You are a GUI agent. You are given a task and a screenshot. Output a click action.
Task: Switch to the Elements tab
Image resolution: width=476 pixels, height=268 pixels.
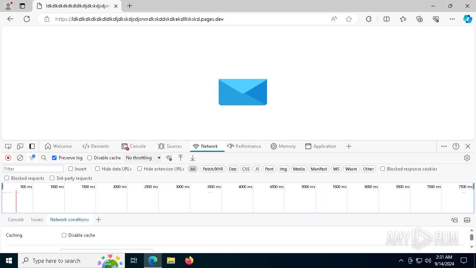coord(96,146)
